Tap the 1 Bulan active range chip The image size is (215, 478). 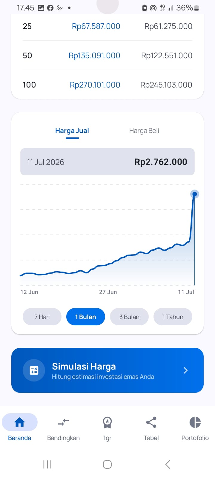(86, 317)
